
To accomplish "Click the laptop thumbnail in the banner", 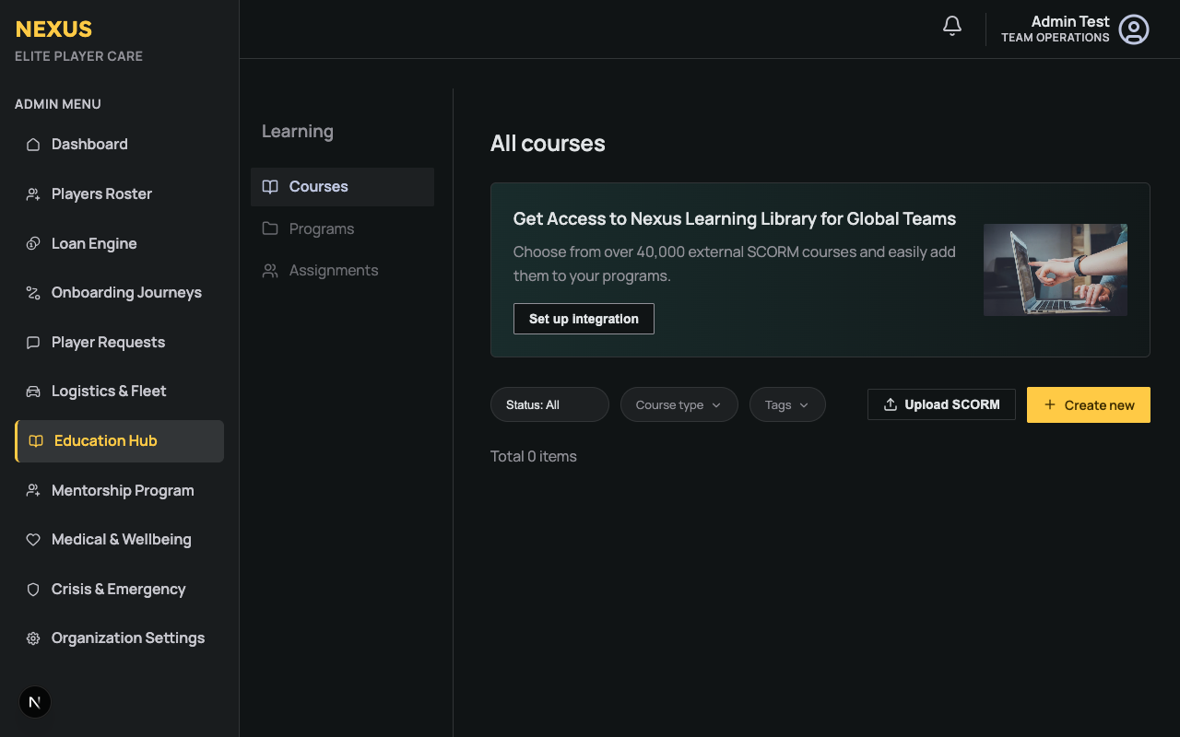I will (1056, 270).
